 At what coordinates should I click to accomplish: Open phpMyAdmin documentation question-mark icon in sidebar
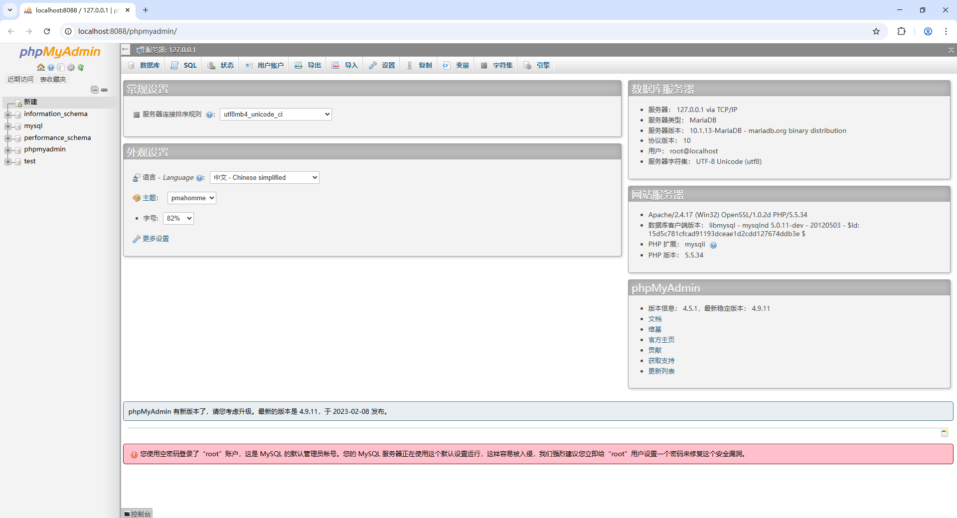[51, 67]
